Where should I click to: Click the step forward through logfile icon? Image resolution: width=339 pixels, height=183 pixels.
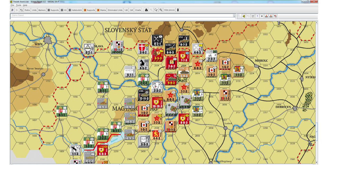[x=17, y=10]
